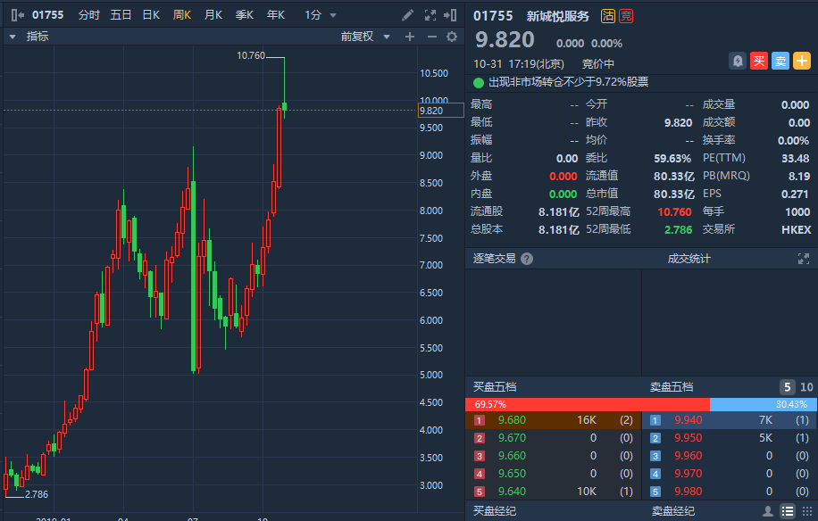
Task: Expand the chart to full screen
Action: [430, 15]
